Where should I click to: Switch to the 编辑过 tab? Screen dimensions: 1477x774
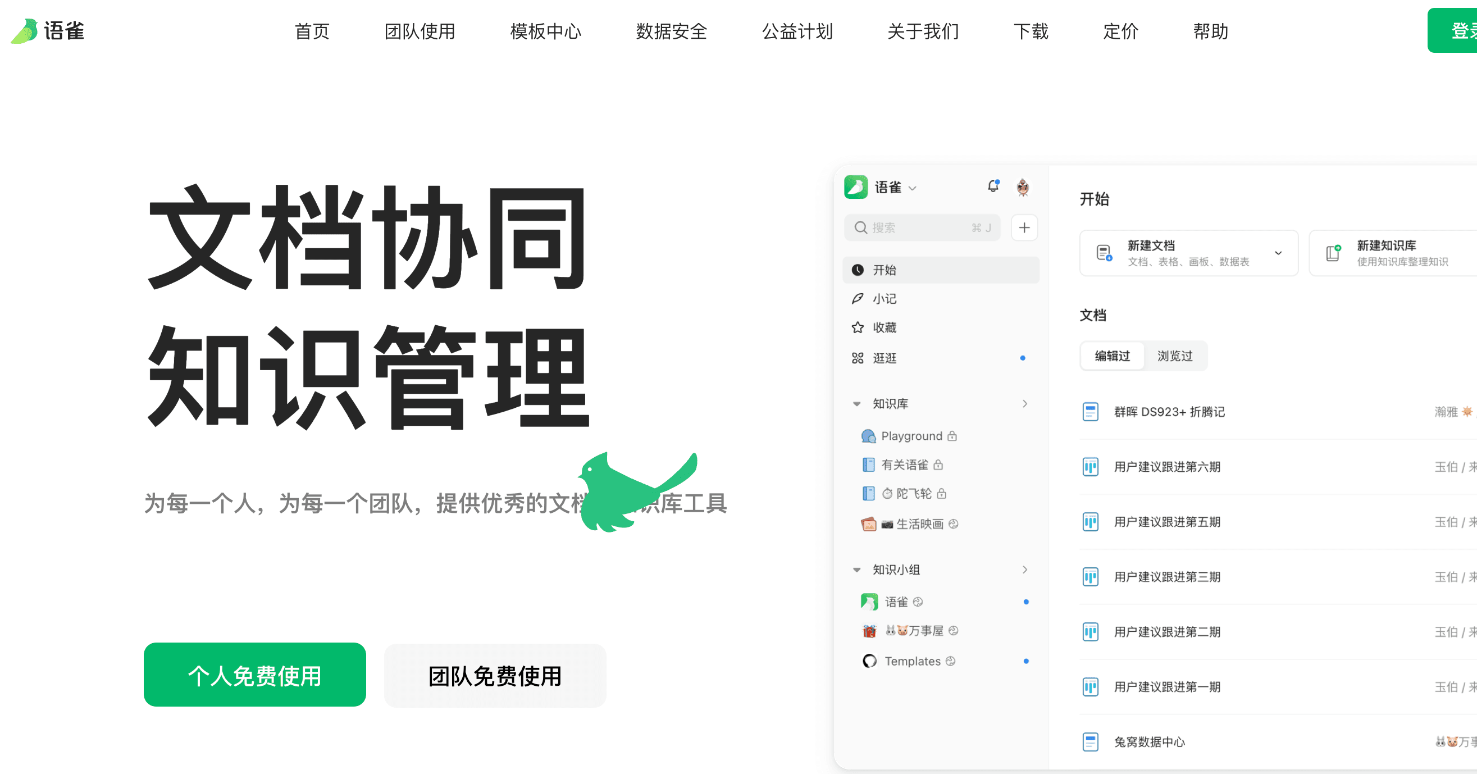pyautogui.click(x=1113, y=356)
